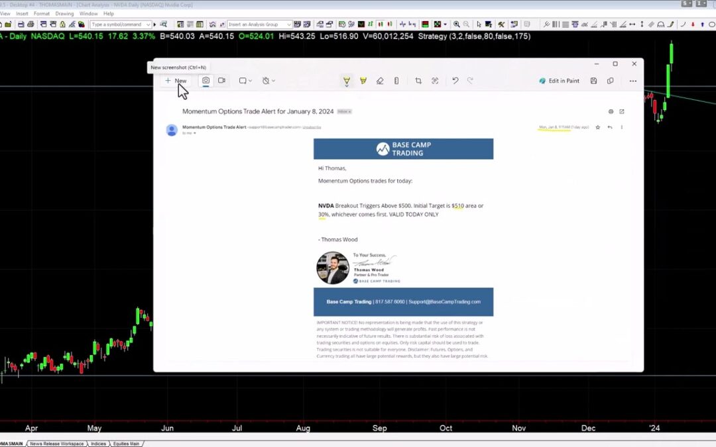Viewport: 716px width, 447px height.
Task: Expand the symbol/command dropdown arrow
Action: [149, 25]
